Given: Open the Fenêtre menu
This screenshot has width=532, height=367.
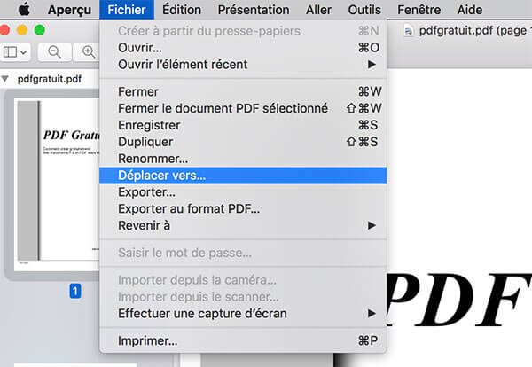Looking at the screenshot, I should pos(419,10).
